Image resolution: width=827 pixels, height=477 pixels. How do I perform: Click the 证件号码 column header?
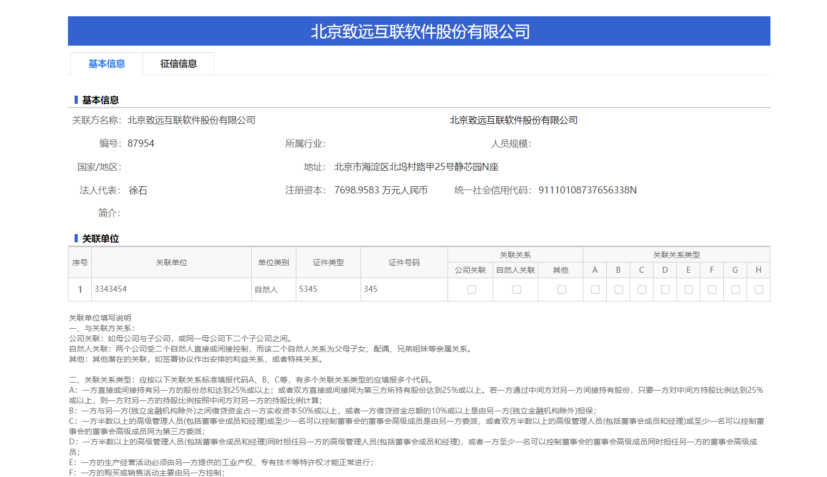[404, 262]
